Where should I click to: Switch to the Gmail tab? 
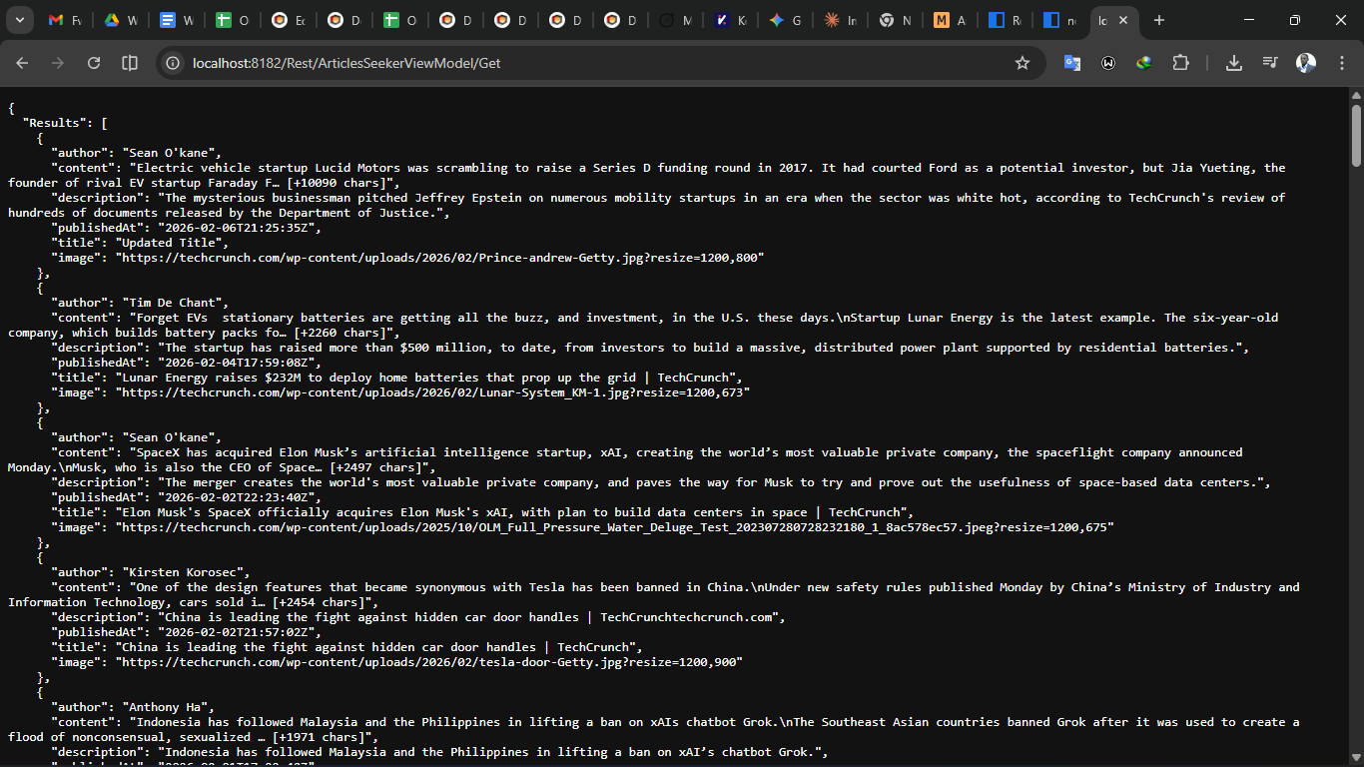65,20
